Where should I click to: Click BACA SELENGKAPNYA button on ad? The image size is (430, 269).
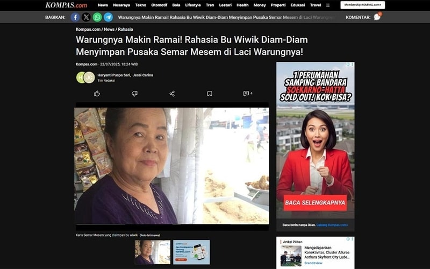click(315, 203)
